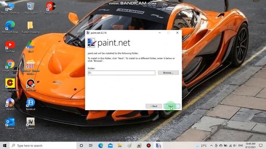Open the YouTube desktop shortcut
This screenshot has width=266, height=149.
[10, 47]
